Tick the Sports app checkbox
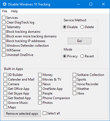110x121 pixels. [x=74, y=79]
